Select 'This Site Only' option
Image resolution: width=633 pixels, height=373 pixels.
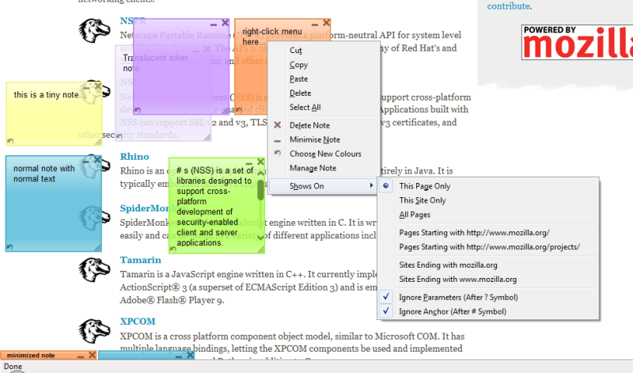click(488, 200)
